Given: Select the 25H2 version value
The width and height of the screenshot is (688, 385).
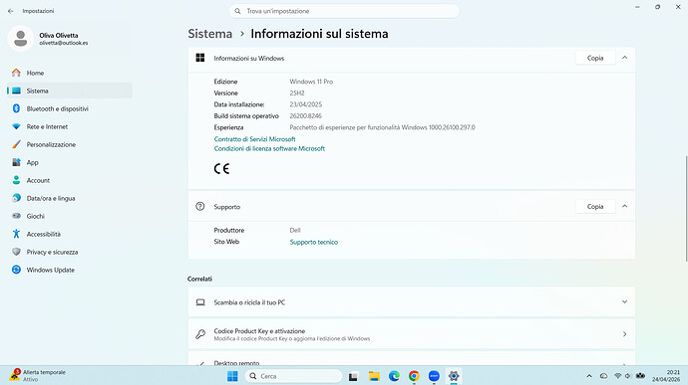Looking at the screenshot, I should pos(297,93).
